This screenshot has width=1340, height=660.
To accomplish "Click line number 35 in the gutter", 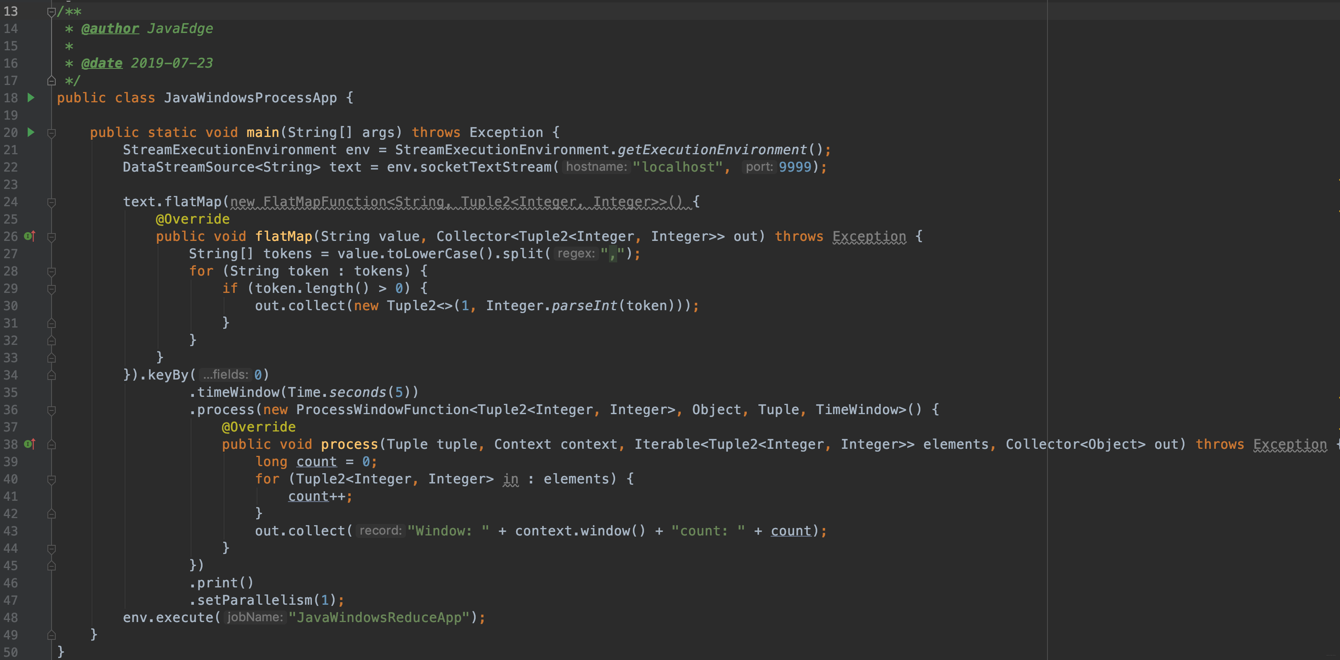I will pos(10,392).
